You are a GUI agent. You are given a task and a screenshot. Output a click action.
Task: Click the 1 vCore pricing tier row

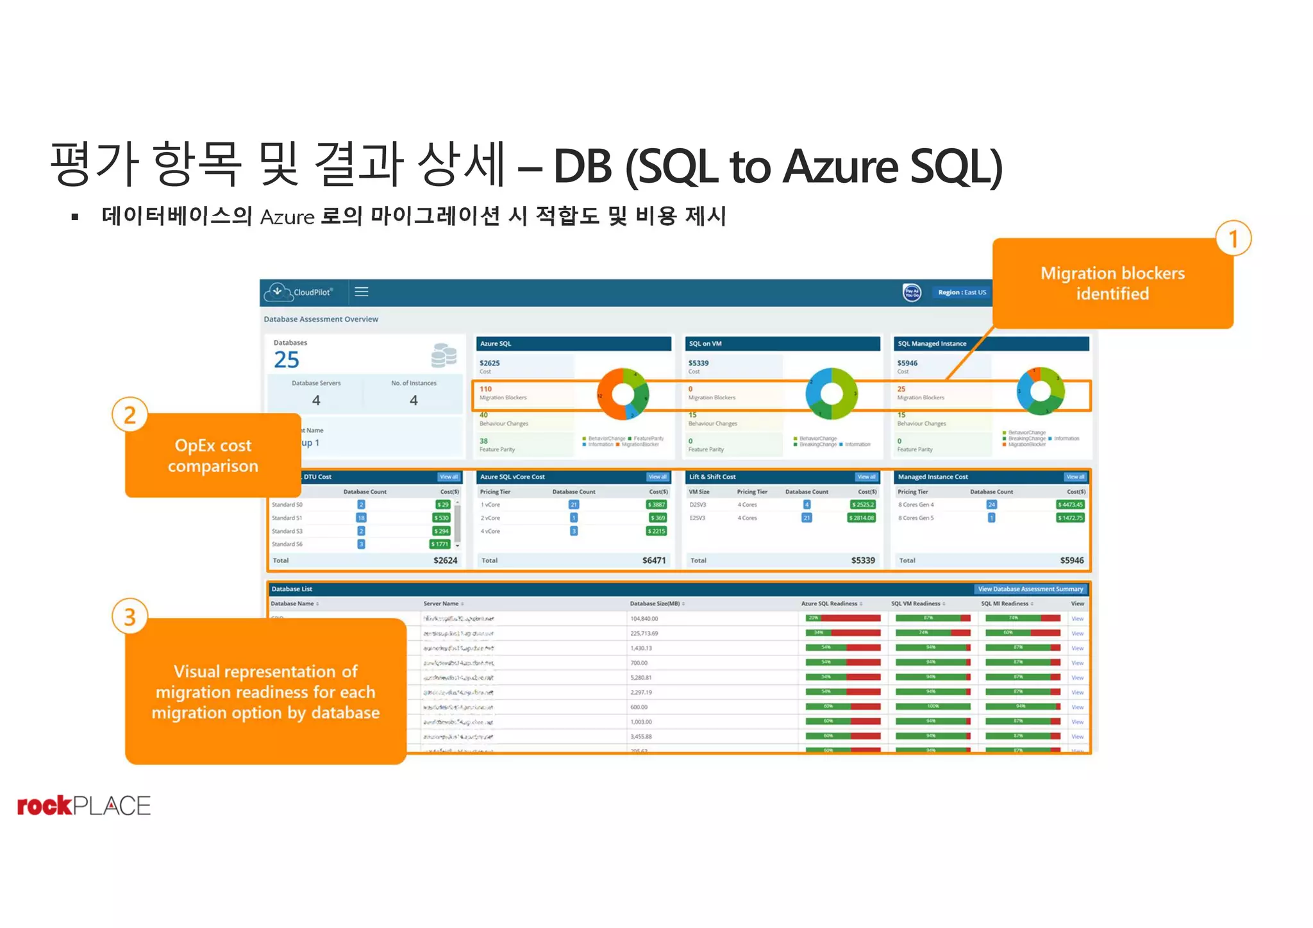pos(574,505)
